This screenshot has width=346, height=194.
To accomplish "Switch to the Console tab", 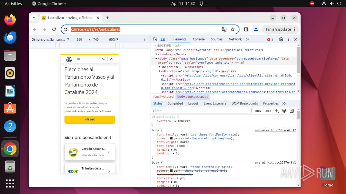I will click(x=199, y=39).
